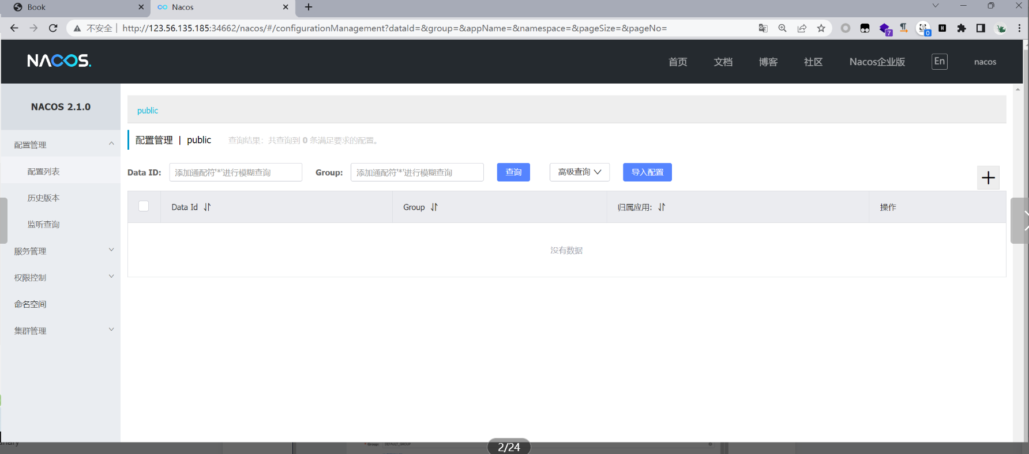1029x454 pixels.
Task: Sort table by Group column
Action: pos(434,207)
